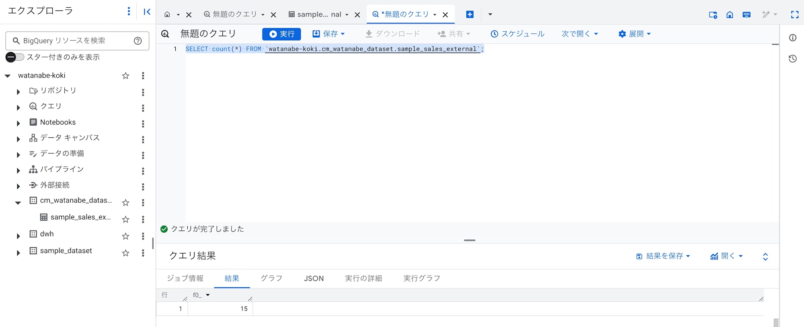Click the results vertical scrollbar

(776, 323)
